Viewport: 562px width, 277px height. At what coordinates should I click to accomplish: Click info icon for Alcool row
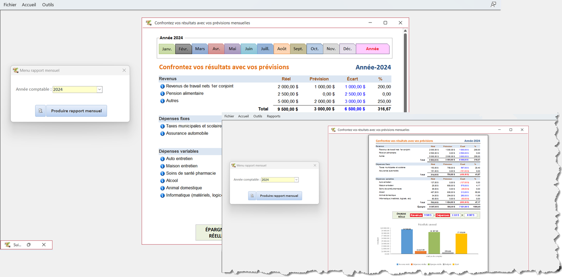(x=162, y=181)
